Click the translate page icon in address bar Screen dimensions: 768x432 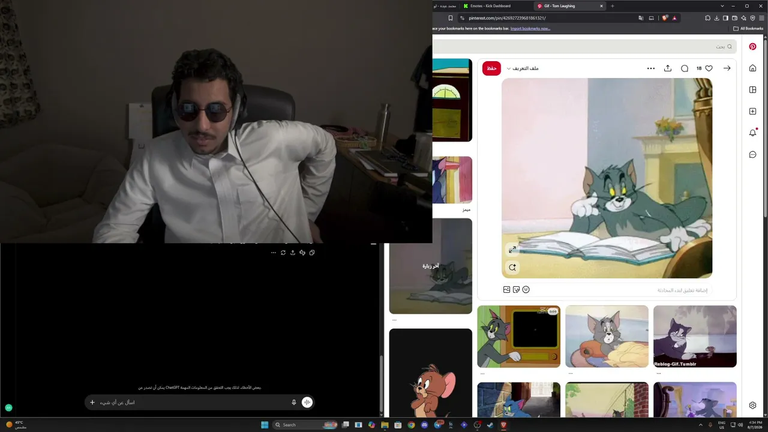click(x=641, y=18)
